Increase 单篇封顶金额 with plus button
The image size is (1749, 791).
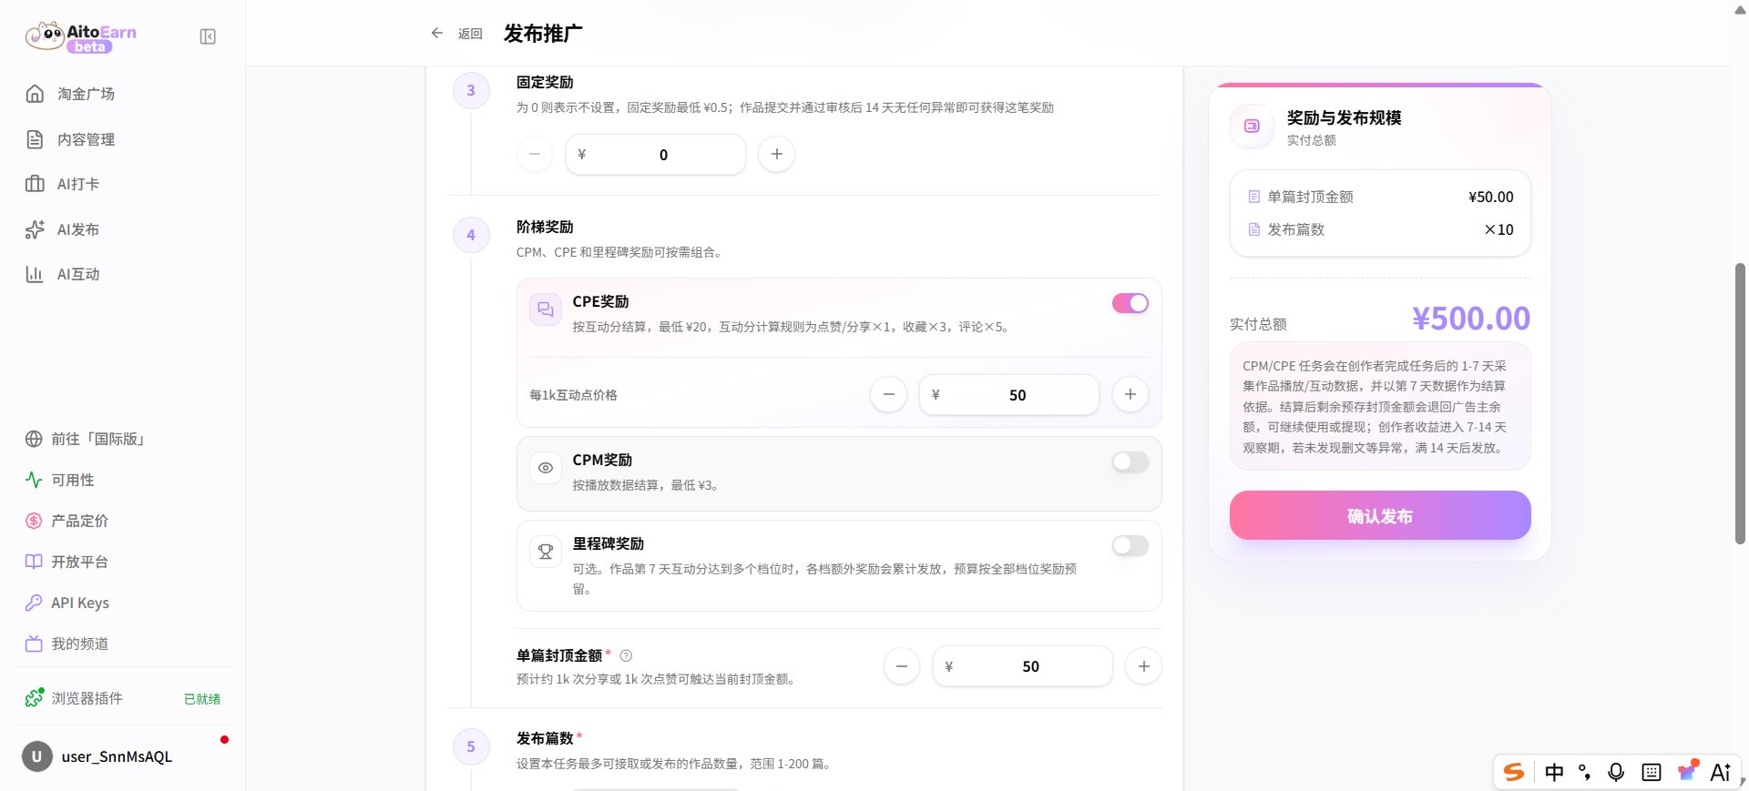click(1144, 666)
